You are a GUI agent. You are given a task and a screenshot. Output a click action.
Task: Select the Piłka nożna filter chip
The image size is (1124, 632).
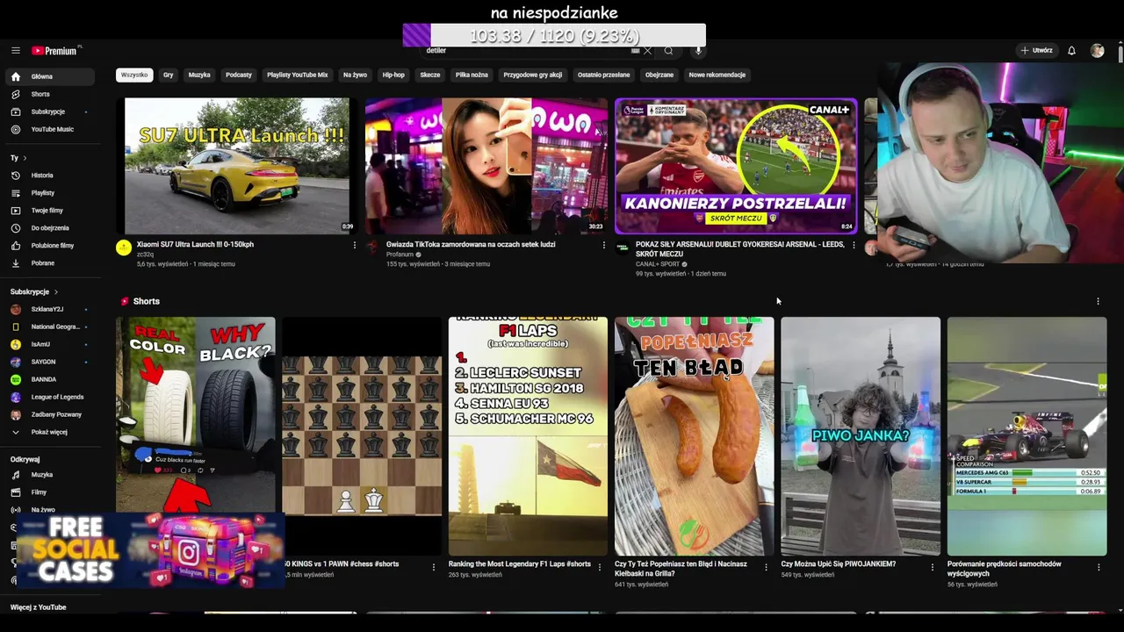472,75
